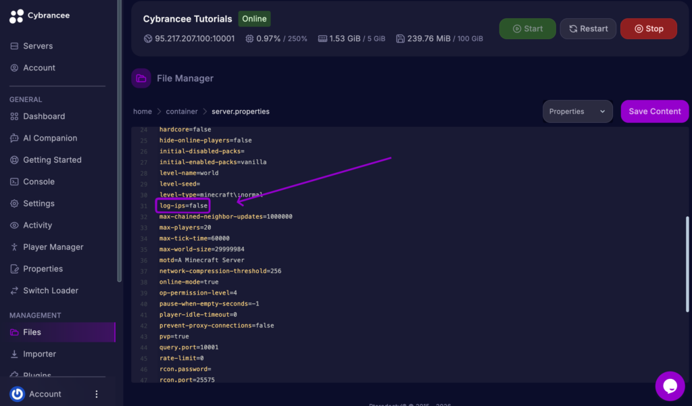
Task: Click line query.port=10001
Action: (189, 347)
